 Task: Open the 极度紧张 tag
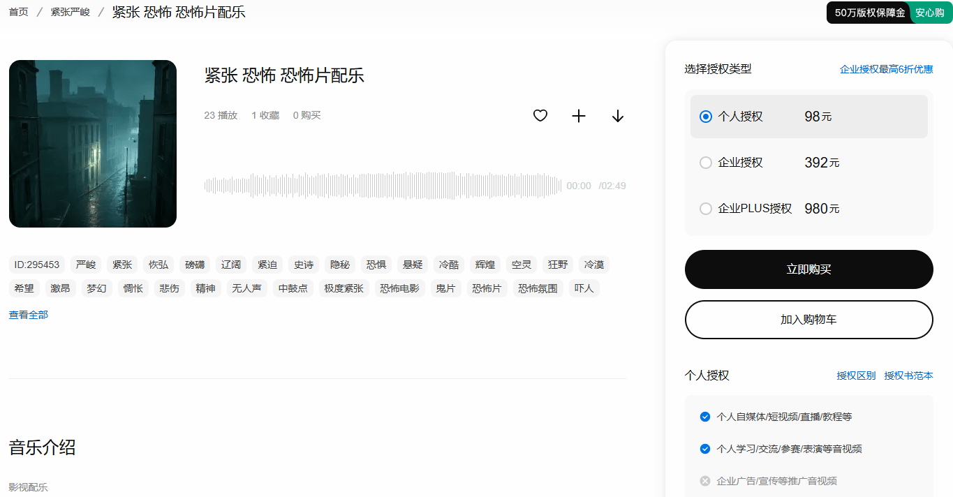(344, 288)
